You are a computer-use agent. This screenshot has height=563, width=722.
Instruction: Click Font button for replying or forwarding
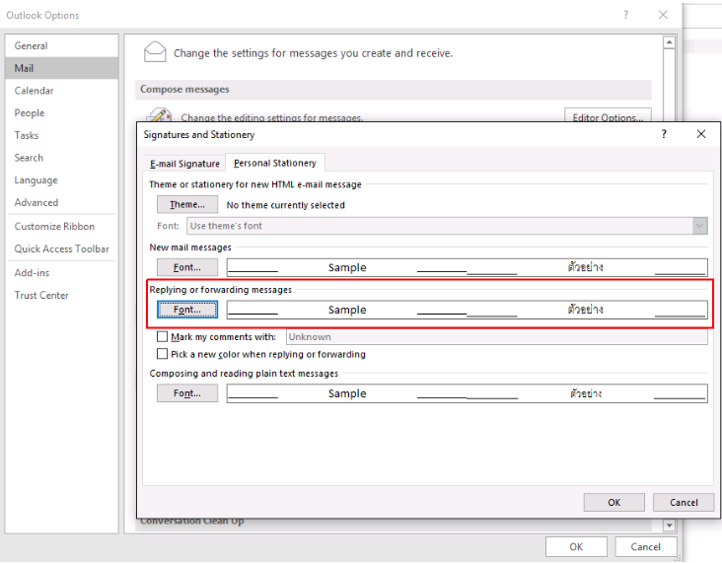187,310
